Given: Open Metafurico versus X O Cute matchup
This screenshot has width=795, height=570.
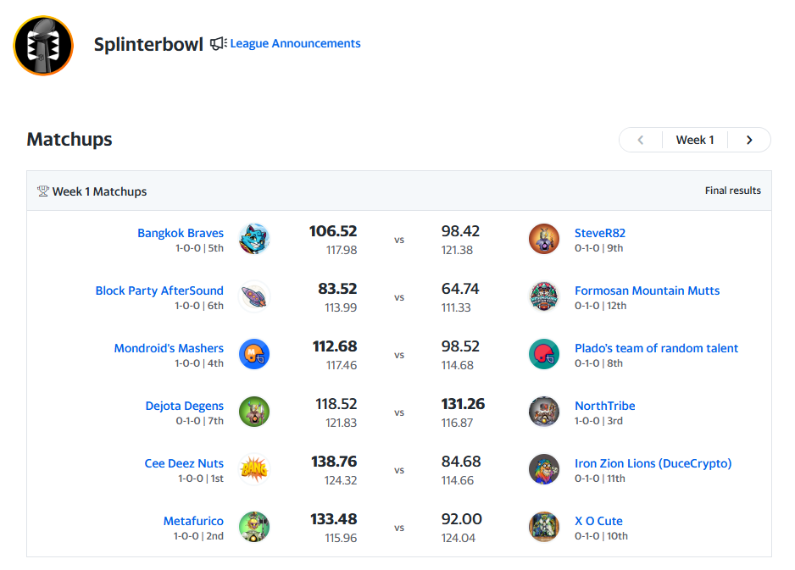Looking at the screenshot, I should [x=399, y=527].
